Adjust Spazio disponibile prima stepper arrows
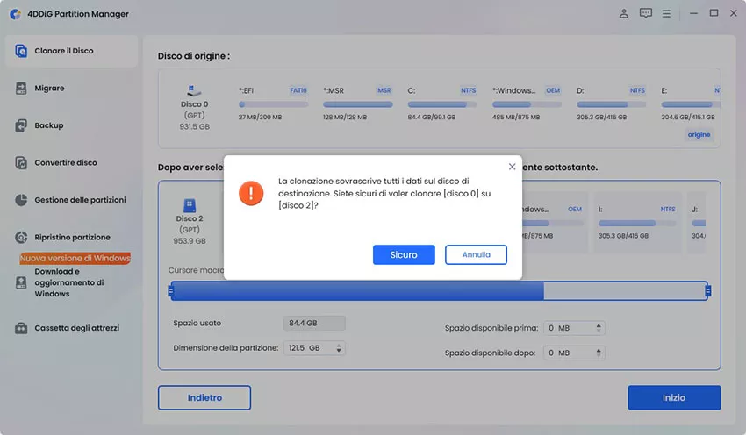This screenshot has height=435, width=746. (x=599, y=328)
